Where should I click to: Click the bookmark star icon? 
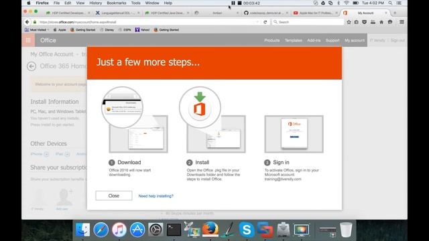pyautogui.click(x=349, y=22)
